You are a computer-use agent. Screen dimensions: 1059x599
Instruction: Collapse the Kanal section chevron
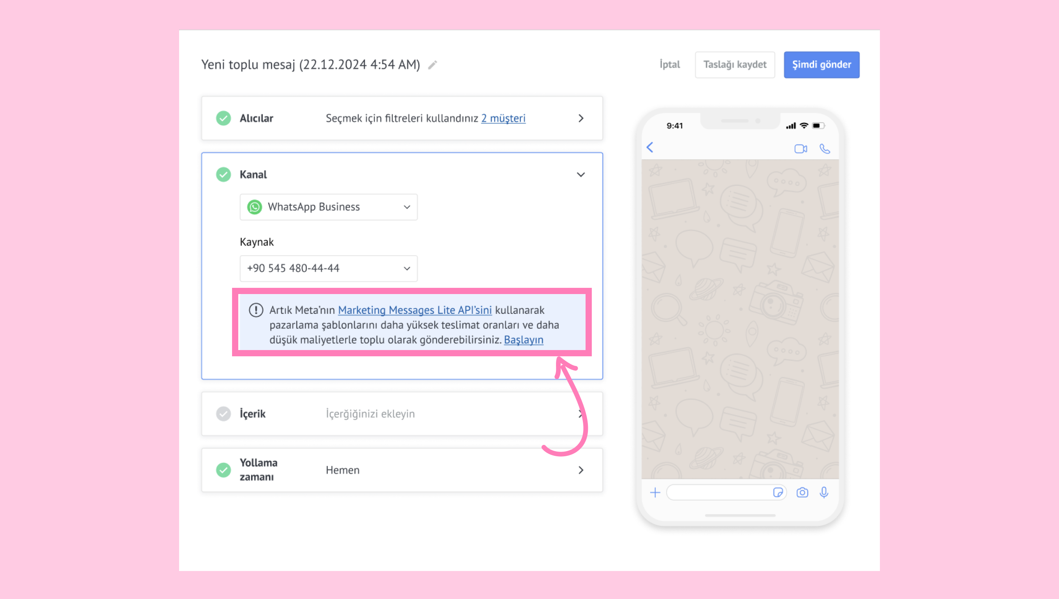581,174
